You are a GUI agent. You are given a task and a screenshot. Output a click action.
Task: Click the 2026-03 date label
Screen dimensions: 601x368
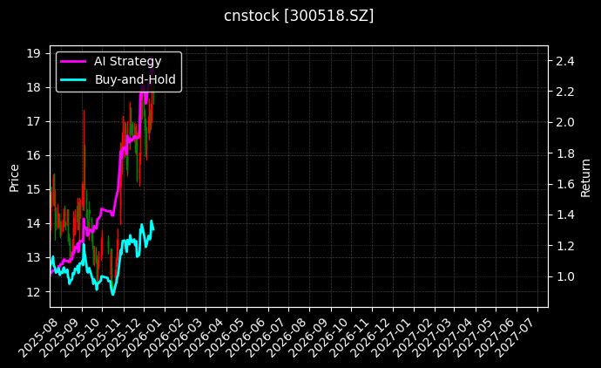point(184,337)
